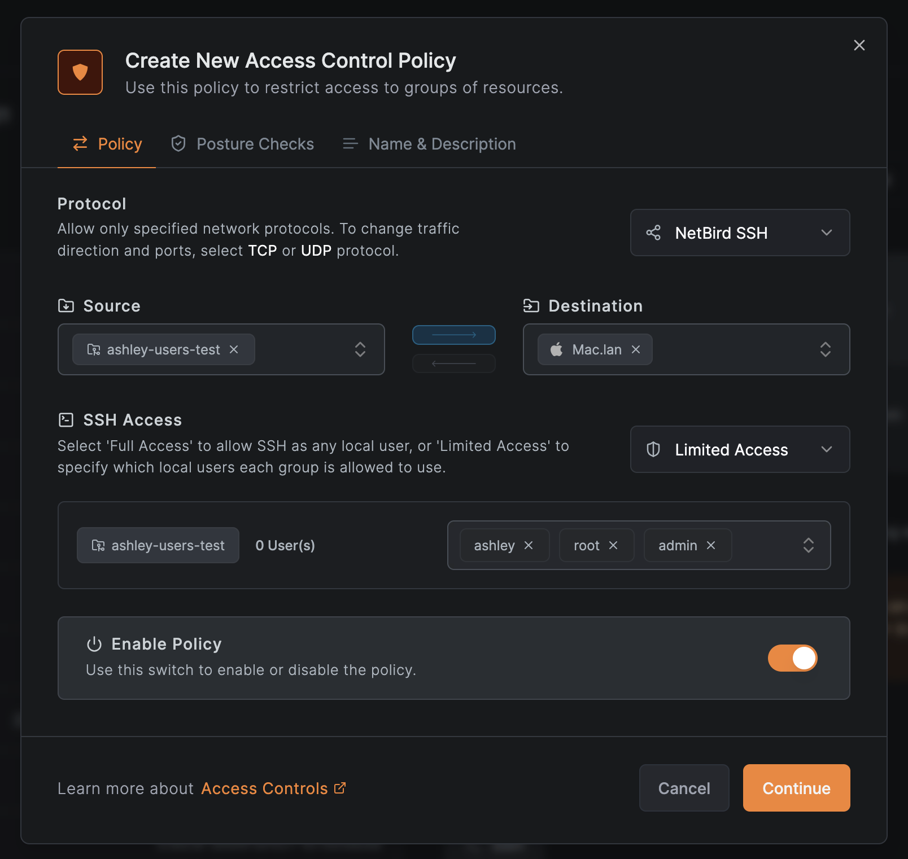908x859 pixels.
Task: Expand the Destination selector
Action: [825, 350]
